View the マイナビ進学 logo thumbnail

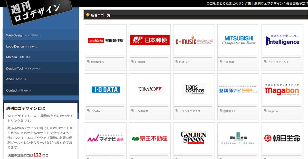pyautogui.click(x=106, y=138)
